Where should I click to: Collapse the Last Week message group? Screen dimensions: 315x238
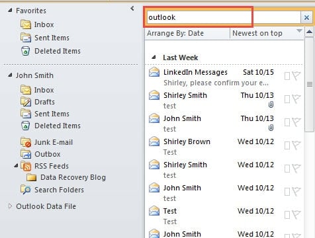click(x=154, y=58)
